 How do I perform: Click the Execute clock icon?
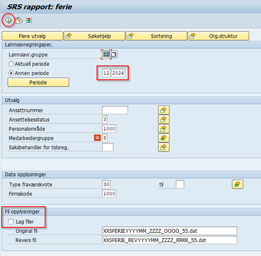[9, 20]
